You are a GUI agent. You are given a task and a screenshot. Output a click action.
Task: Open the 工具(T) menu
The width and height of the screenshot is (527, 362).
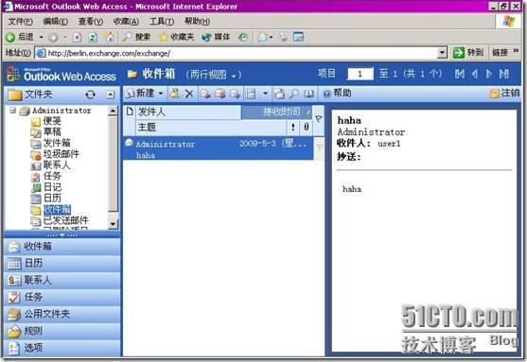pos(162,22)
